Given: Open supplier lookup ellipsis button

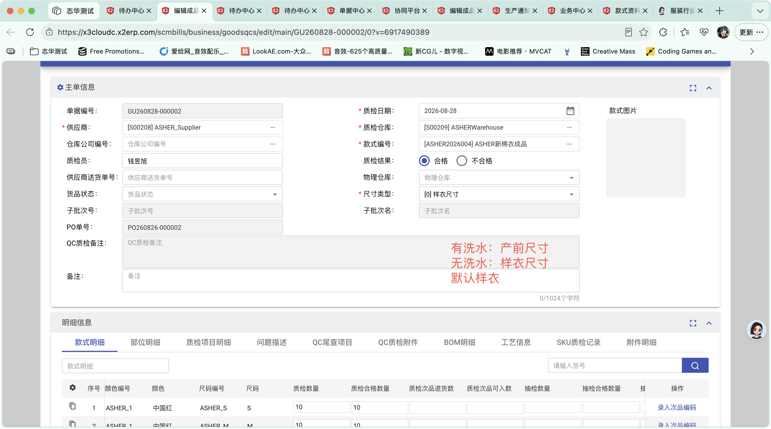Looking at the screenshot, I should [x=273, y=127].
